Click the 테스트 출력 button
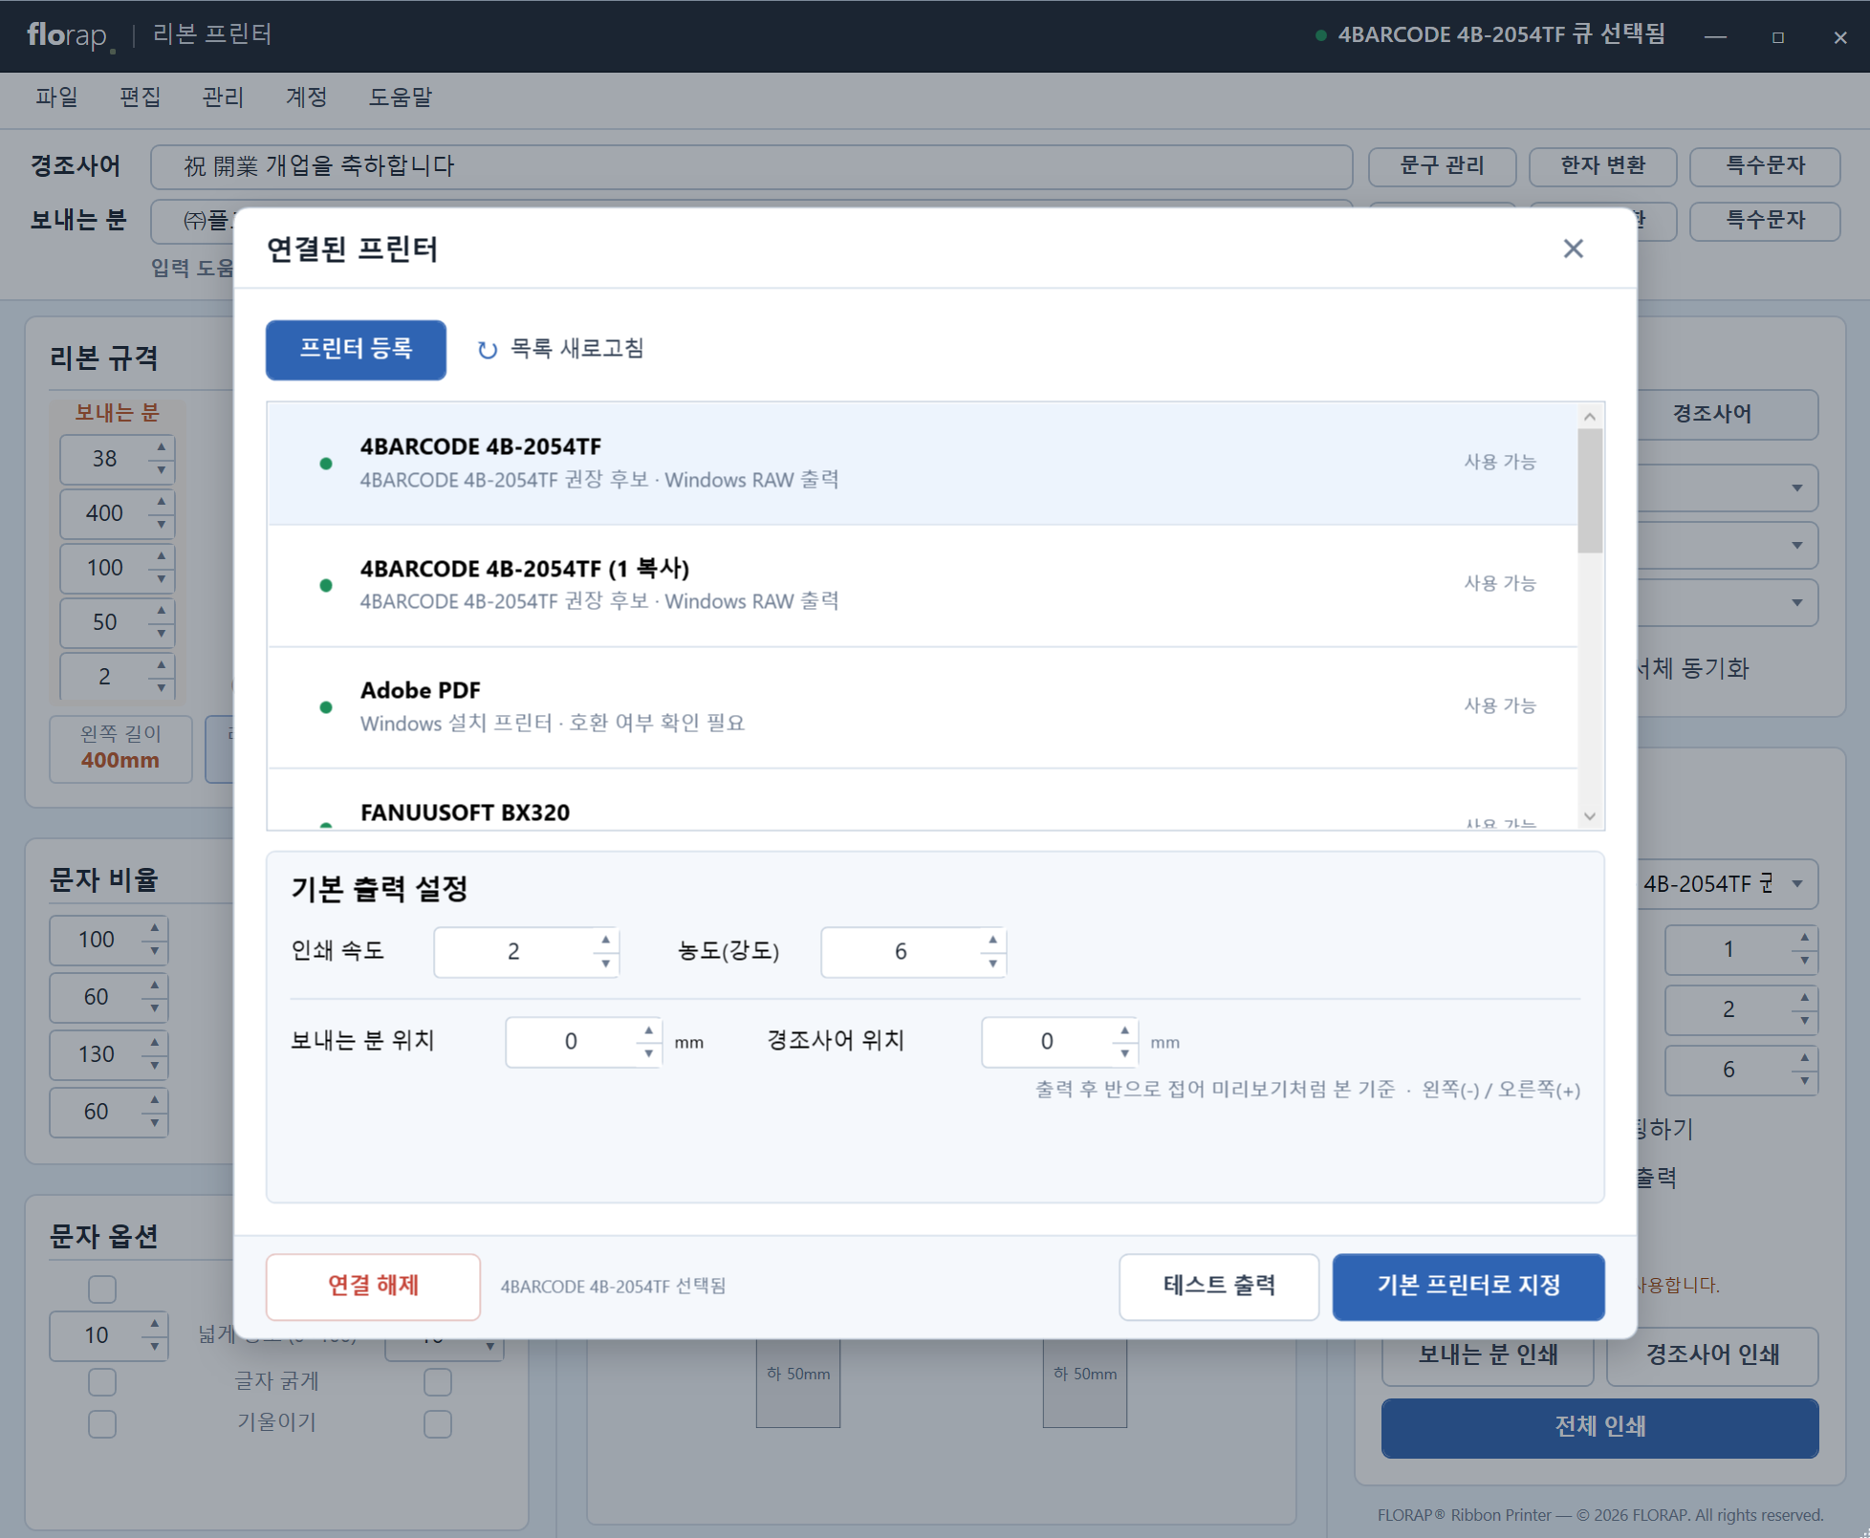This screenshot has height=1538, width=1870. point(1219,1287)
